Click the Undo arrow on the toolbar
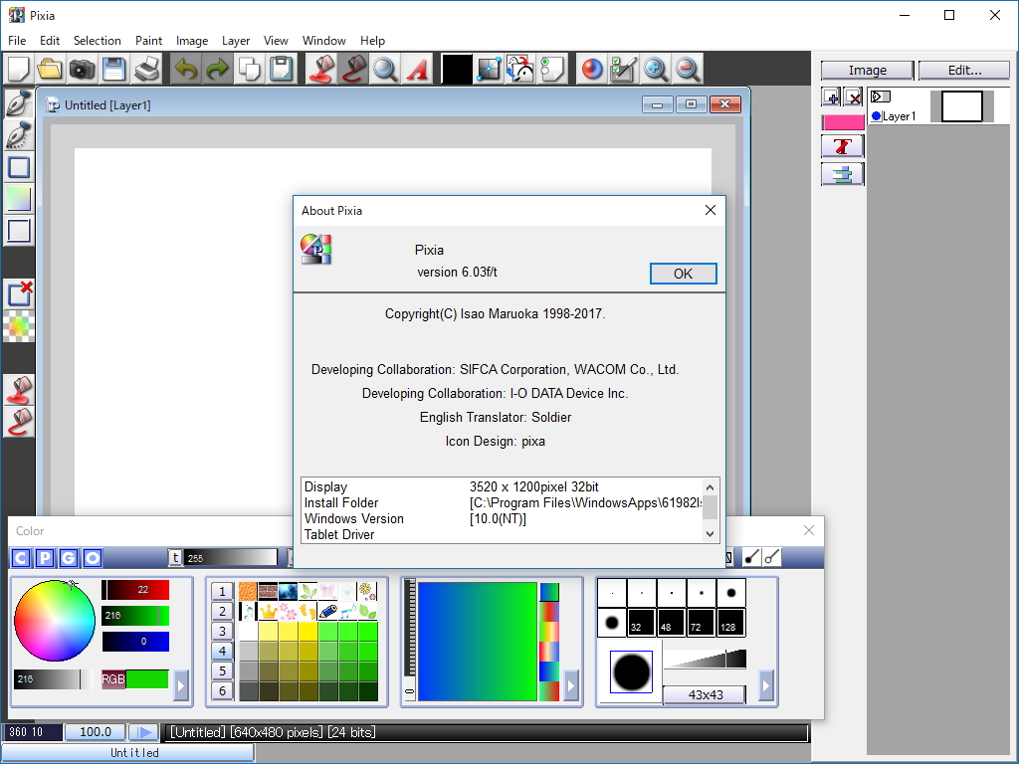The image size is (1019, 764). pos(185,69)
